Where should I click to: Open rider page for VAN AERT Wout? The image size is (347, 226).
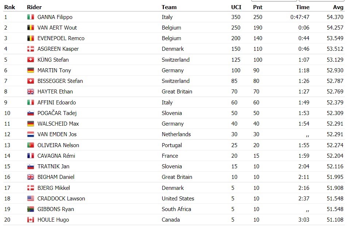57,28
